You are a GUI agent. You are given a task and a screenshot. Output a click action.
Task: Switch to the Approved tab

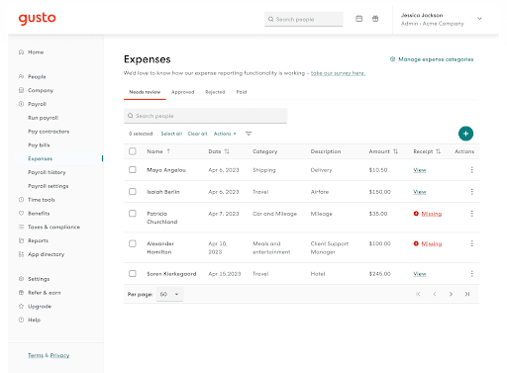pyautogui.click(x=182, y=92)
